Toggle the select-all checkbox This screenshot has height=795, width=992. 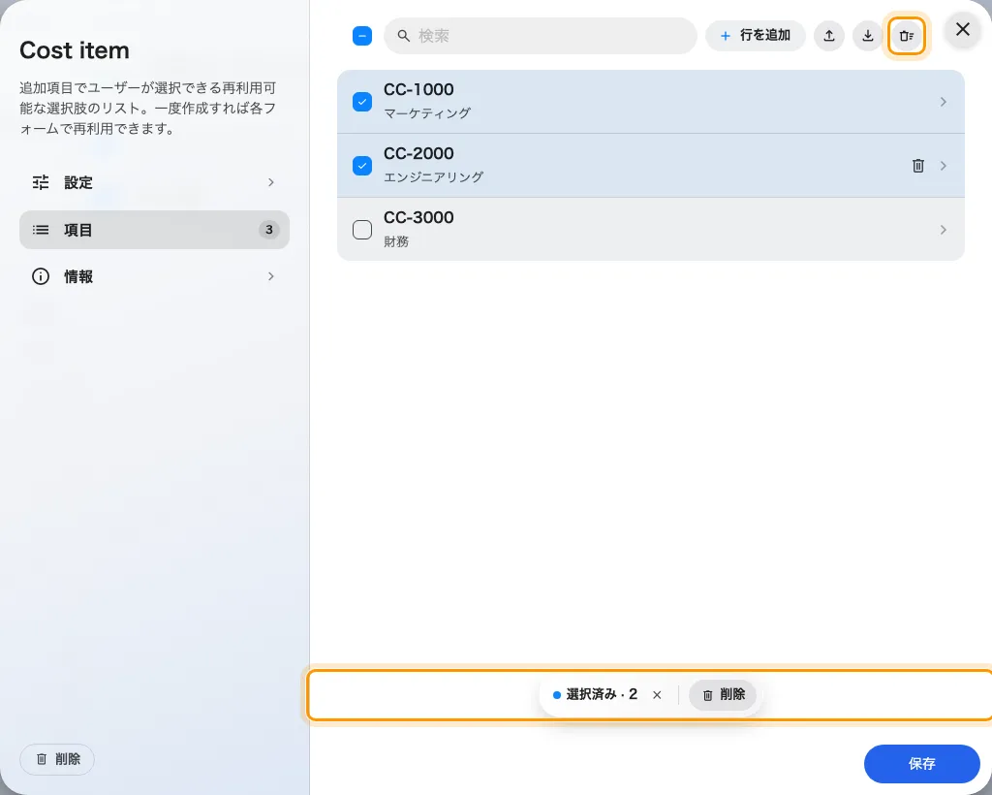coord(362,36)
